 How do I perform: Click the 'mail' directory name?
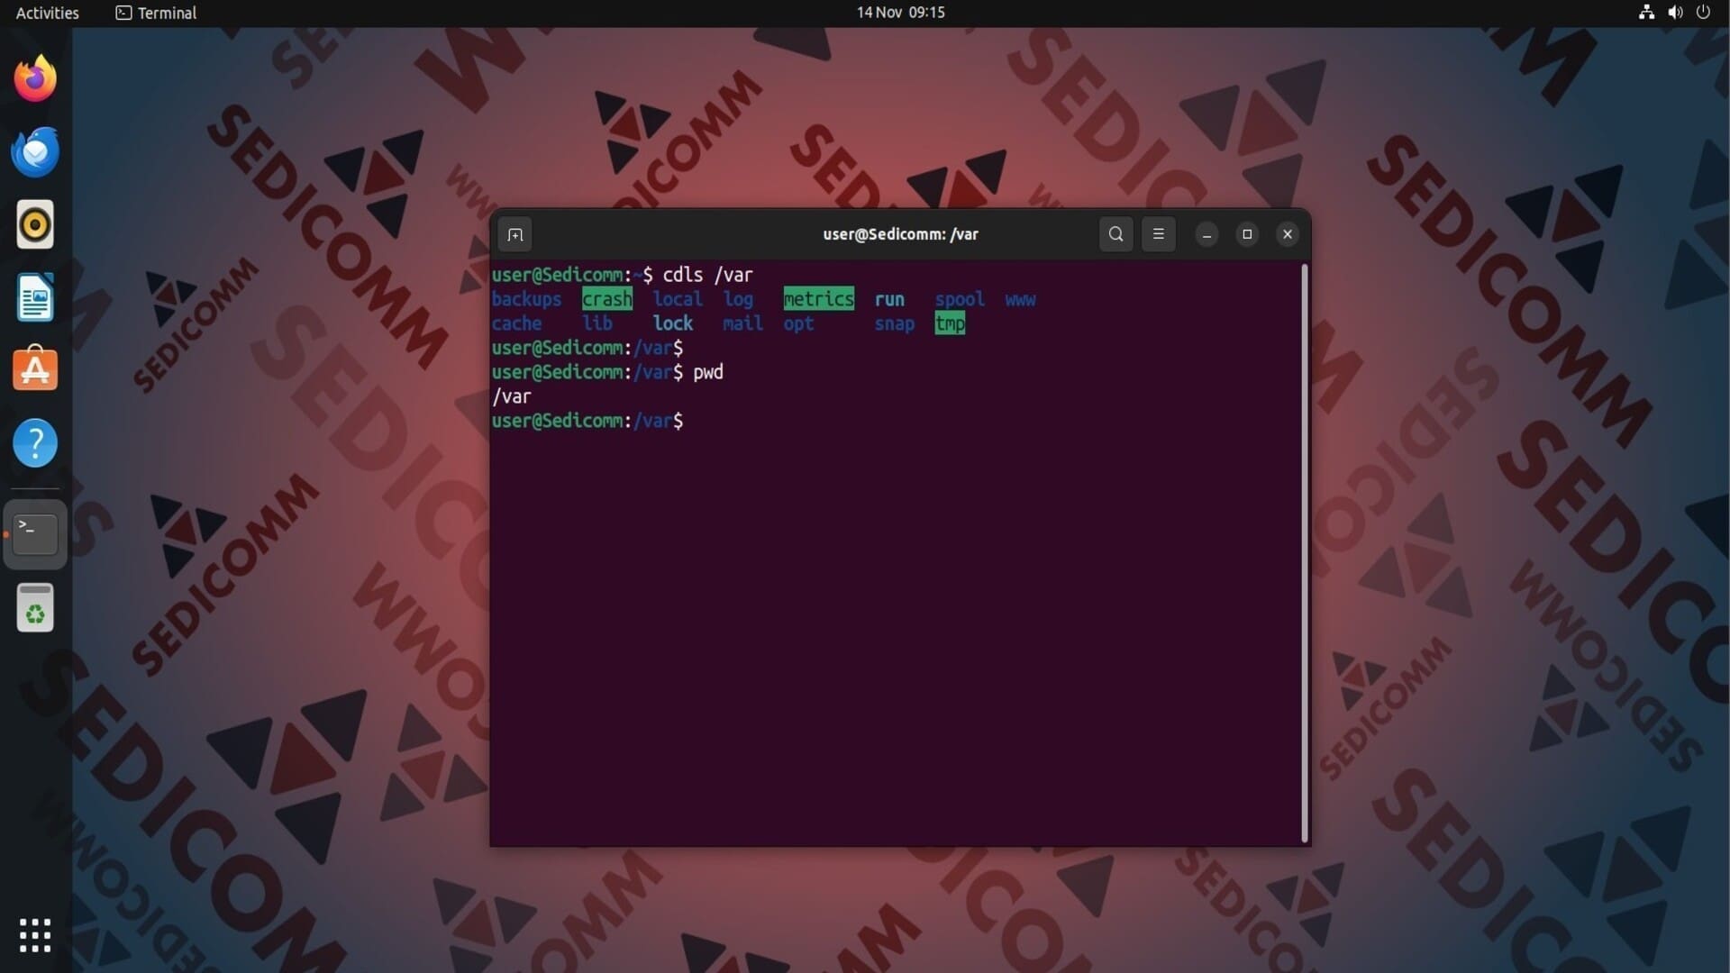(742, 323)
